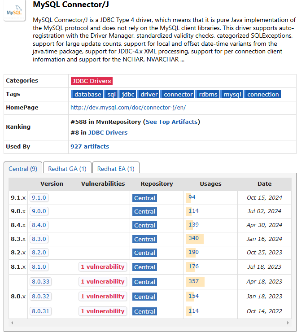Viewport: 297px width, 332px height.
Task: Open version 8.0.32
Action: (x=41, y=297)
